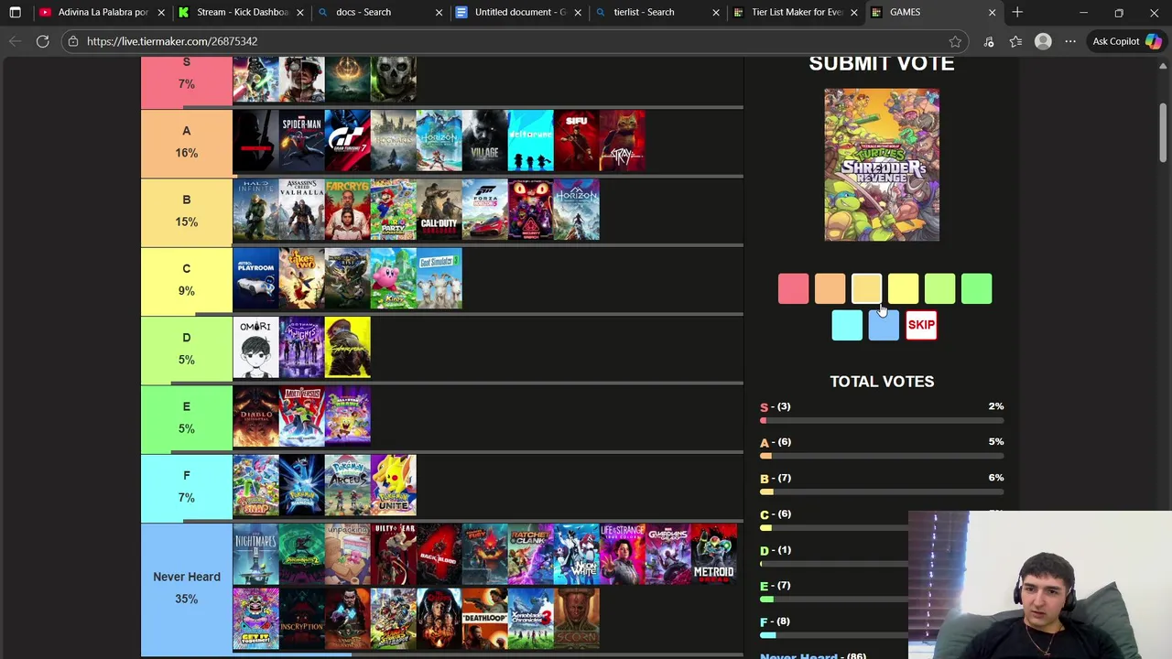Select the Cyberpunk yellow tile in D tier
Viewport: 1172px width, 659px height.
[x=347, y=347]
